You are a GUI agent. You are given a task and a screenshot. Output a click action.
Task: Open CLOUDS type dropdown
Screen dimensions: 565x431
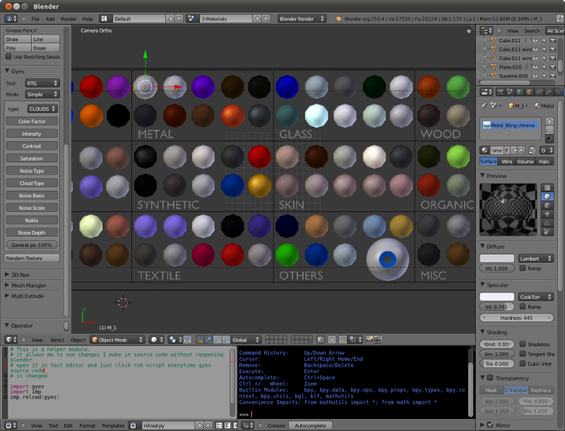[42, 109]
